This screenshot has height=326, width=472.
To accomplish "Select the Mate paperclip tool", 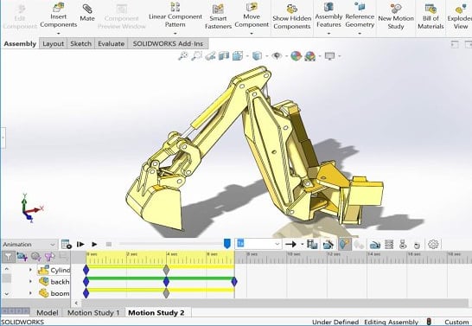I will pos(87,9).
